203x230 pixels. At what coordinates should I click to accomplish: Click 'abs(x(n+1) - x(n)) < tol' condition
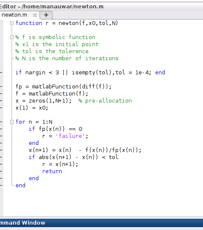pos(79,157)
